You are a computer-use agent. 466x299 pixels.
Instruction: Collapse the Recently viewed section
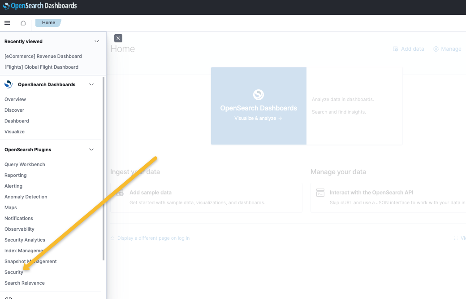click(97, 41)
